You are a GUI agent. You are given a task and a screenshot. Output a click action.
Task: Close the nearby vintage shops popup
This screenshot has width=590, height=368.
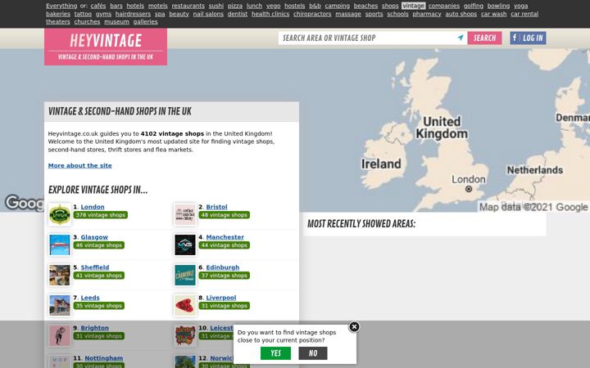point(354,327)
